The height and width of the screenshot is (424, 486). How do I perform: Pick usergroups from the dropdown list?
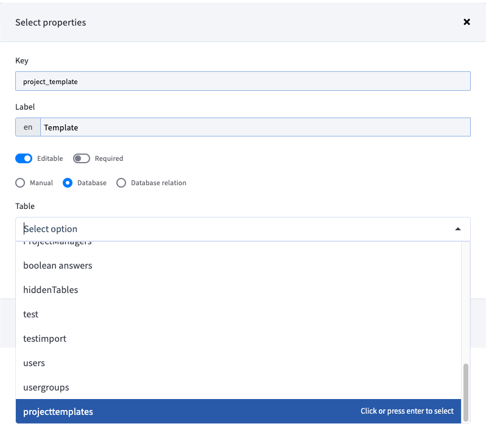coord(46,387)
